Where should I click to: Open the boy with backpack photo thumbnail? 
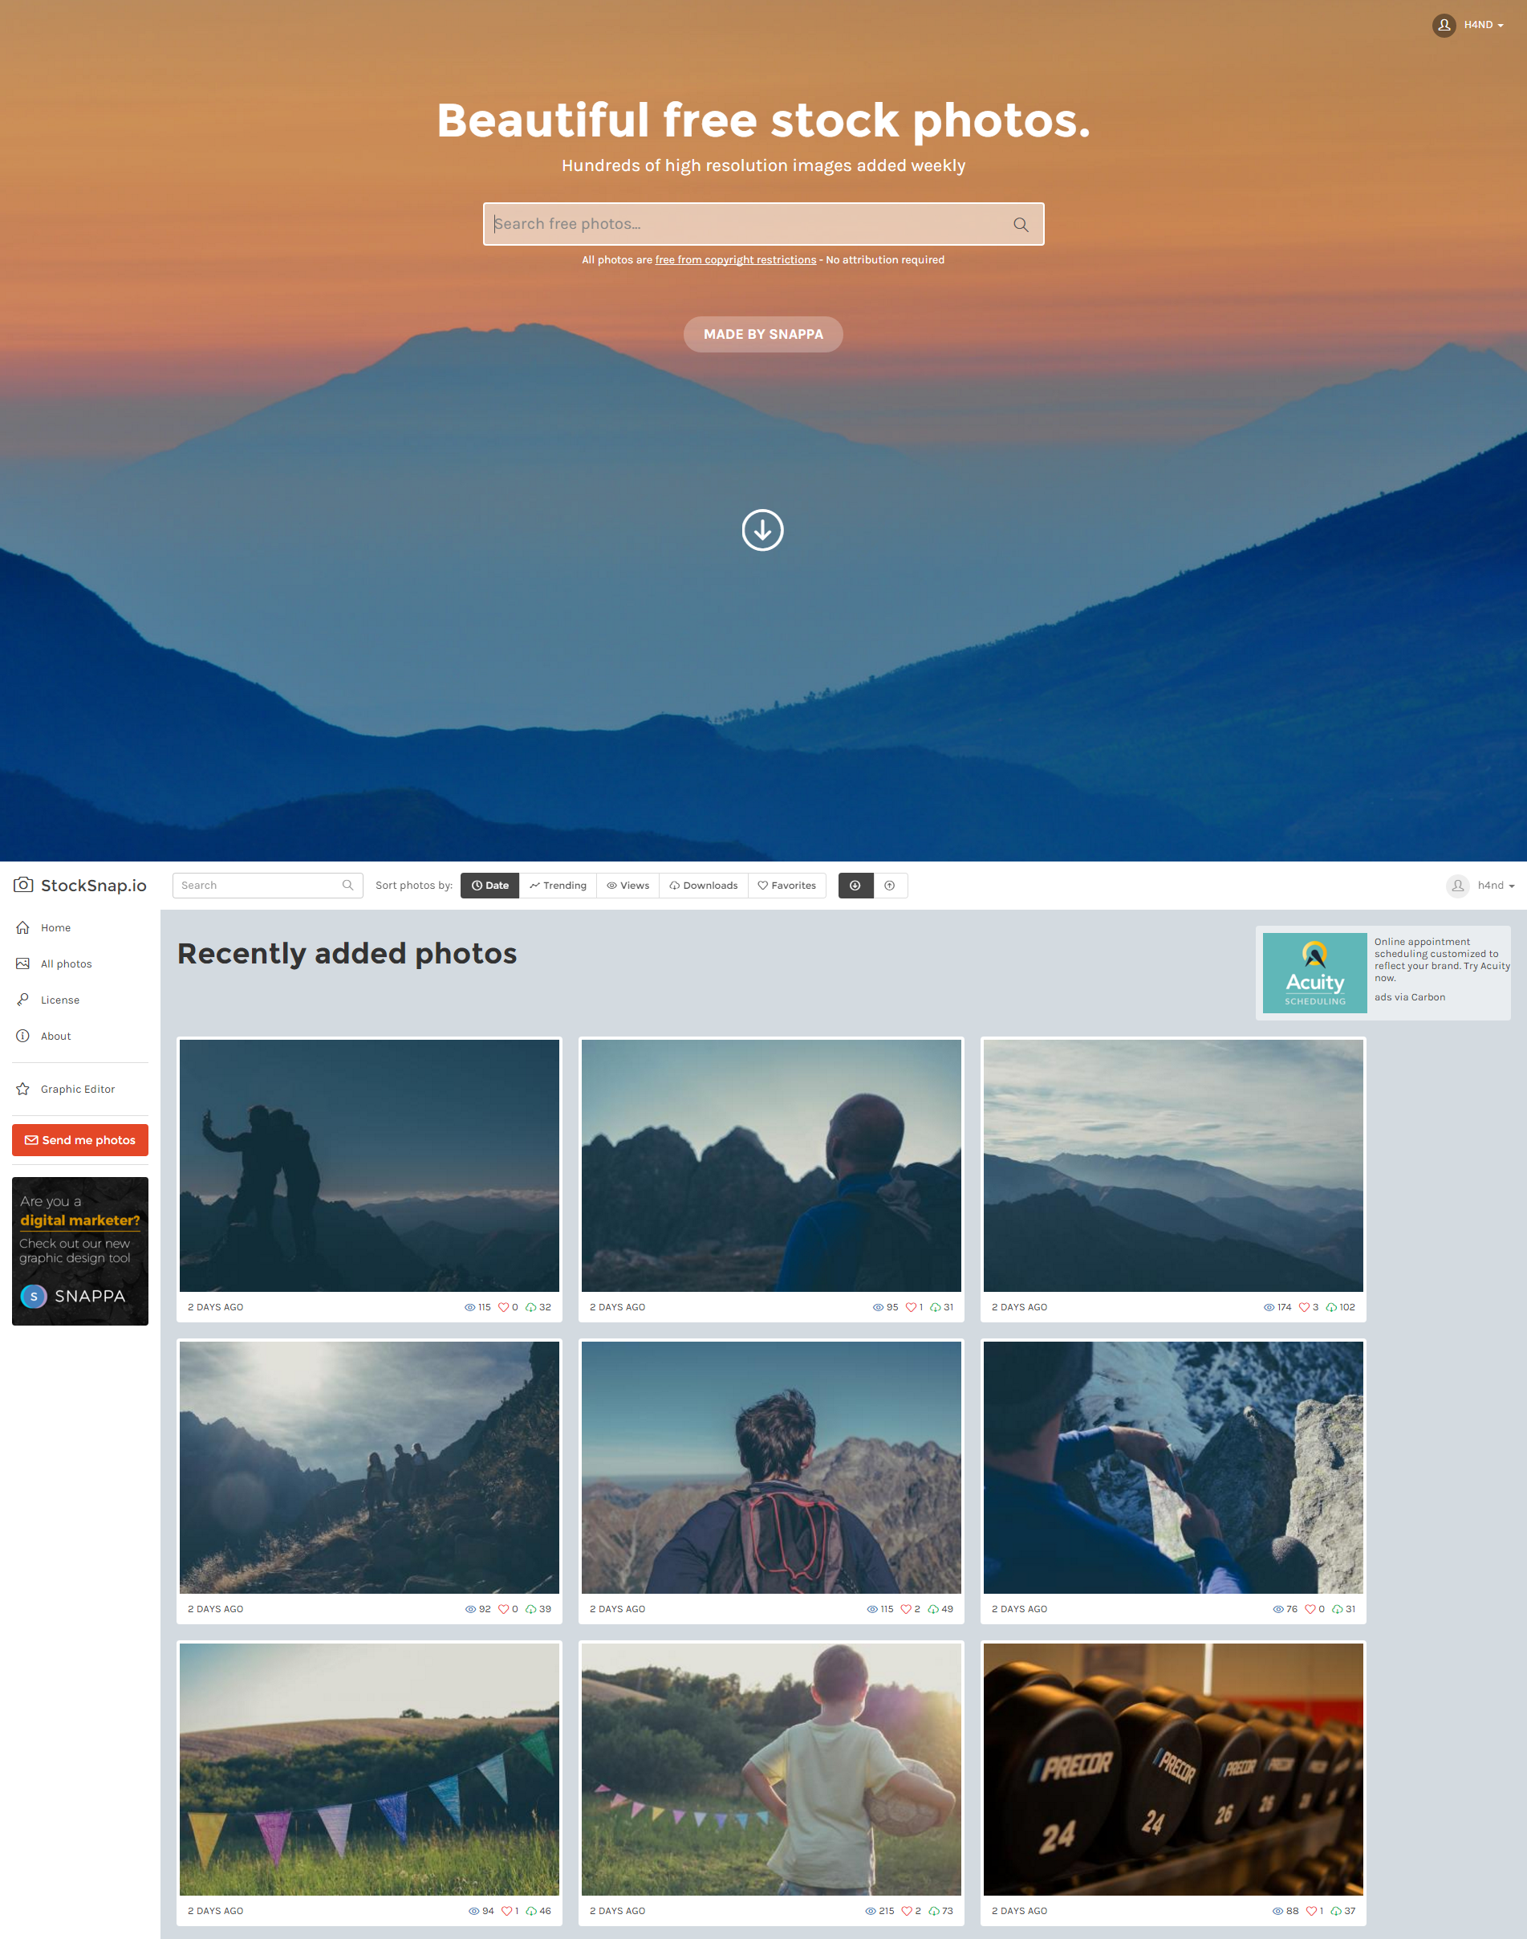[x=770, y=1467]
